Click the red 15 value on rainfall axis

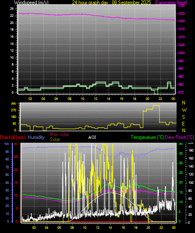(15, 183)
